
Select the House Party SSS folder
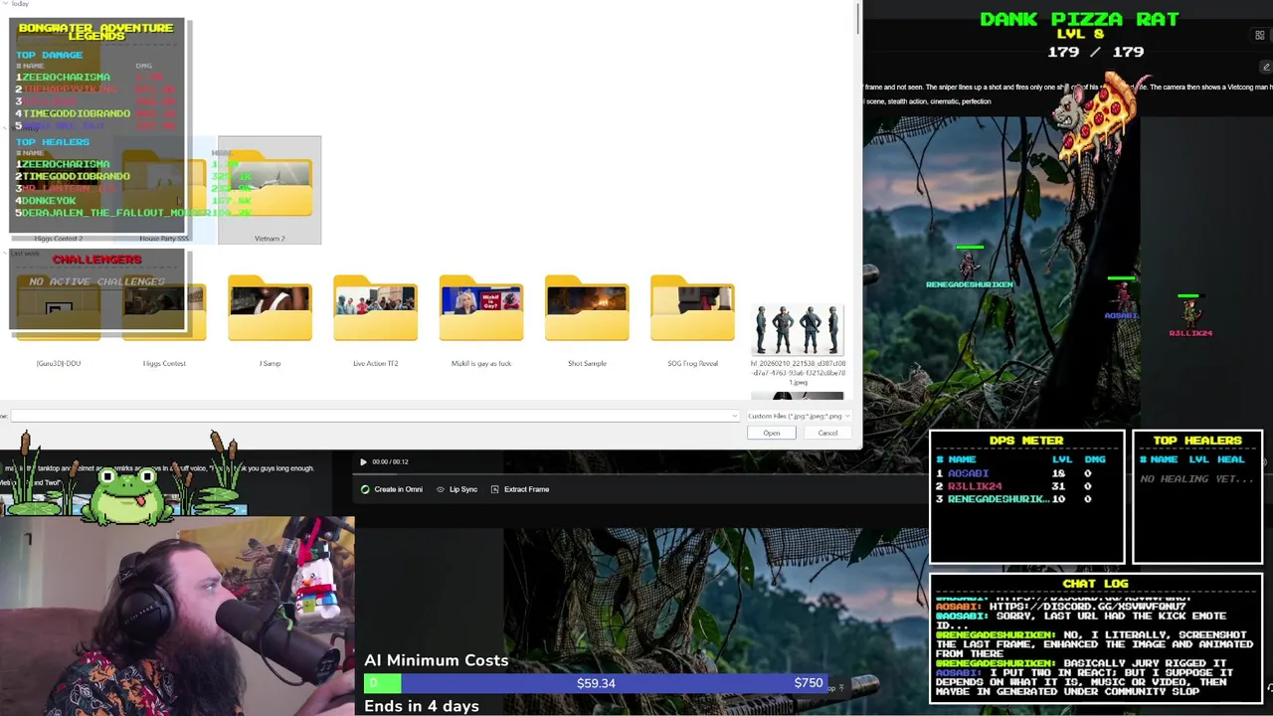[164, 191]
